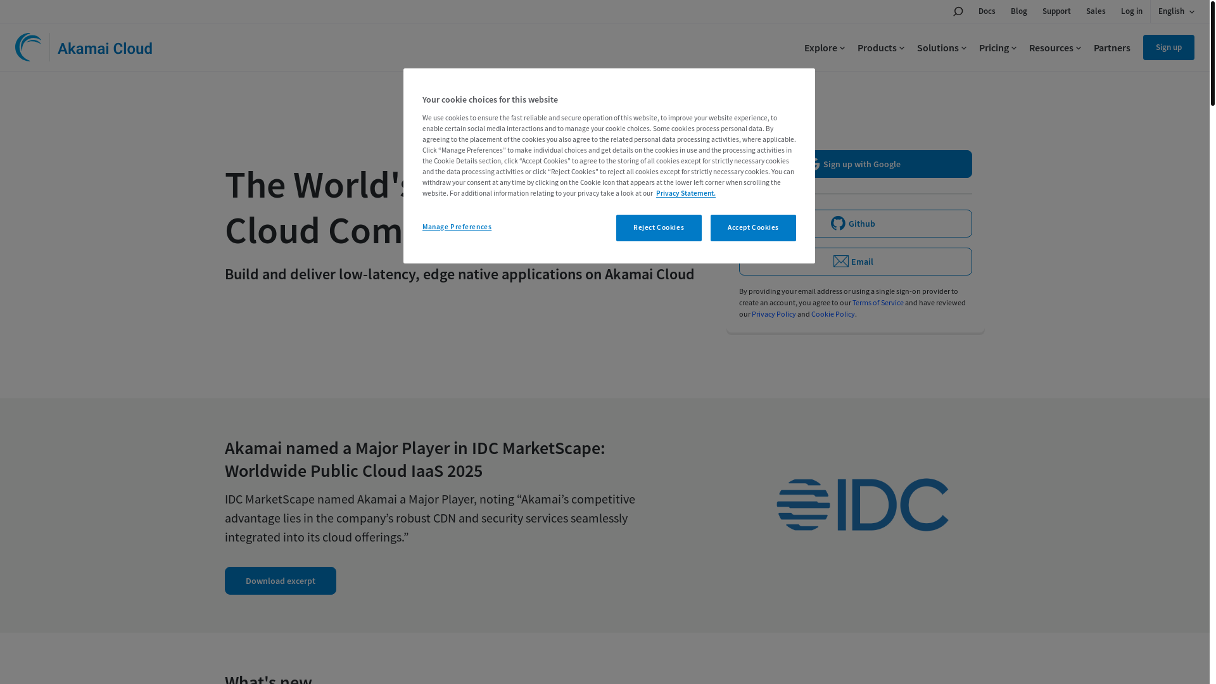Viewport: 1216px width, 684px height.
Task: Click the top Sign up button
Action: [1168, 47]
